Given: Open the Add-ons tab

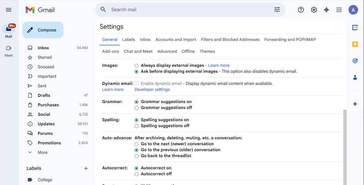Looking at the screenshot, I should 110,51.
